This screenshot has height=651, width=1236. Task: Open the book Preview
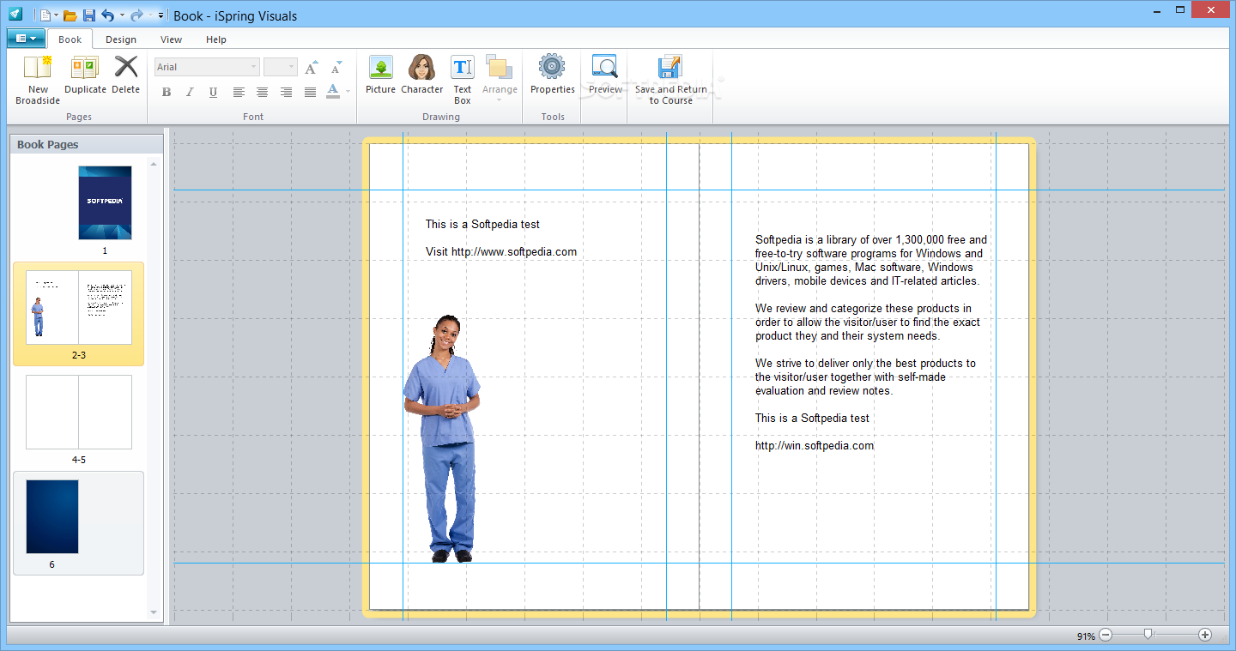click(605, 75)
